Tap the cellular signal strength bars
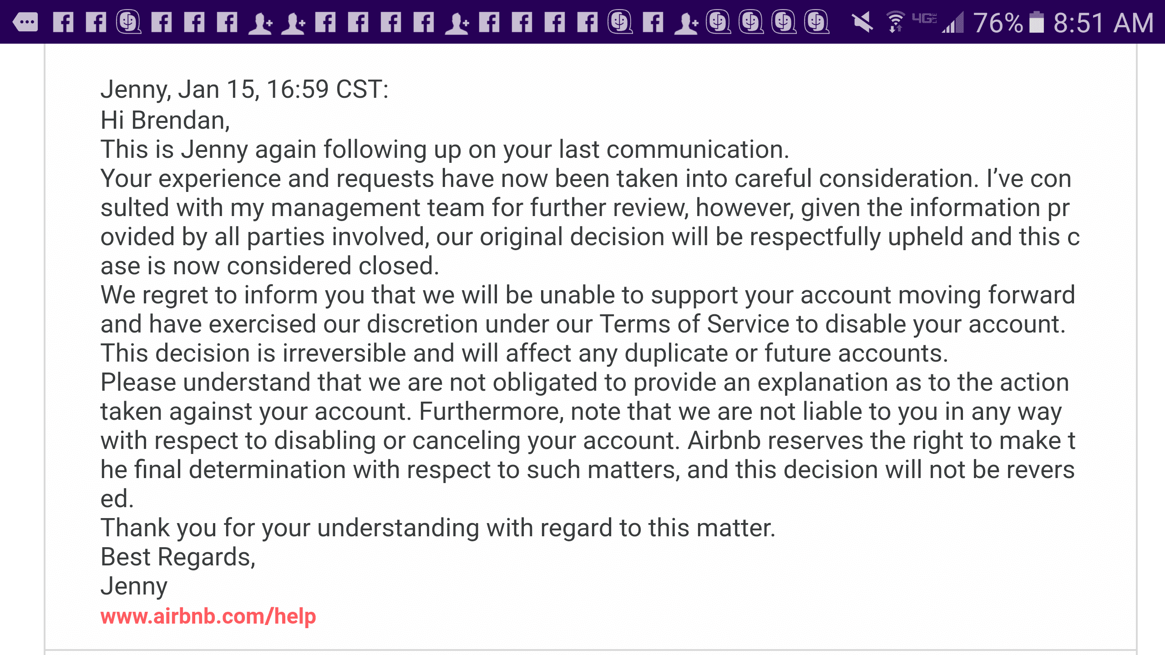1165x655 pixels. 953,23
